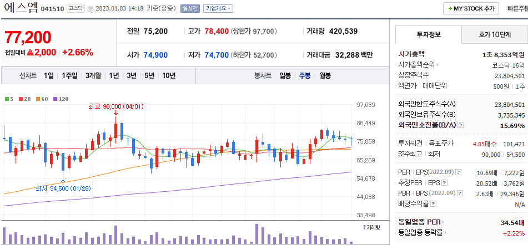Click the stock code 041510
The height and width of the screenshot is (245, 528).
pyautogui.click(x=52, y=9)
